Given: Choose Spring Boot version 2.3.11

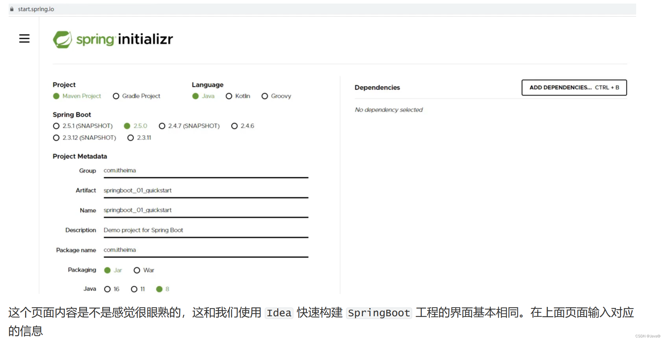Looking at the screenshot, I should point(130,137).
